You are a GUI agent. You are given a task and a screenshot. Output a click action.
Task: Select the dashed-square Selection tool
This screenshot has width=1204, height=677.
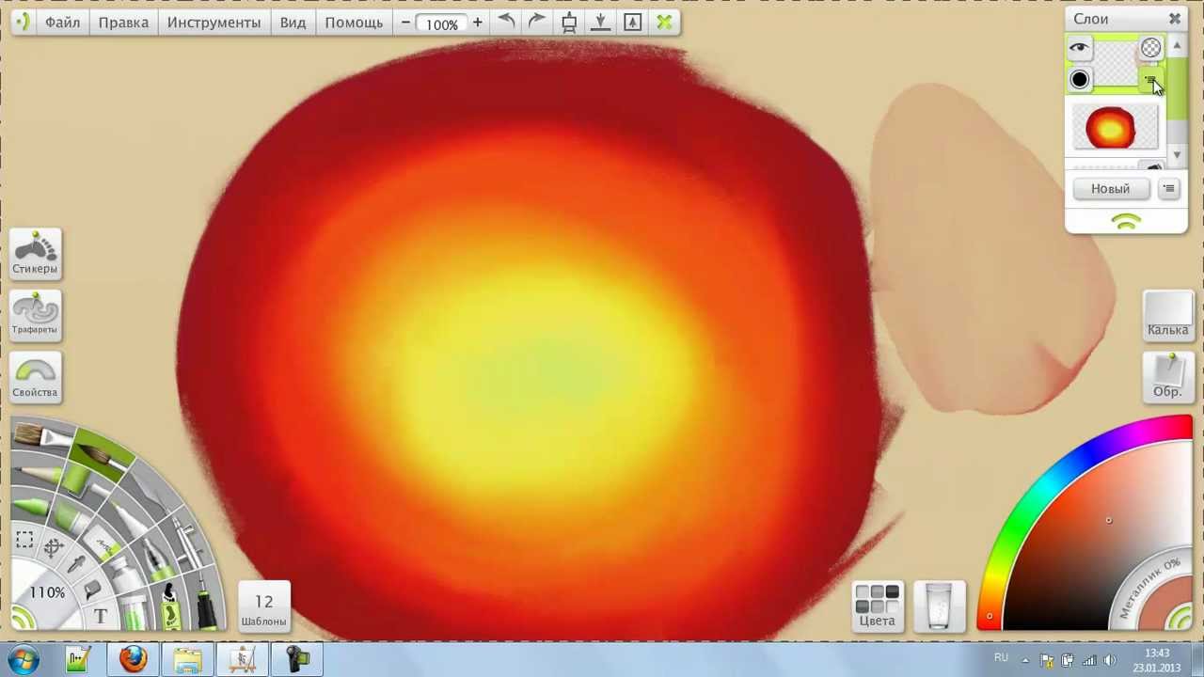pyautogui.click(x=24, y=540)
